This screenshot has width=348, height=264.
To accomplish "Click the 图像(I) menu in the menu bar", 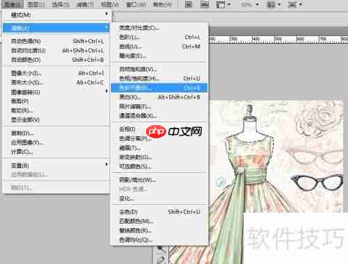I will [x=14, y=4].
